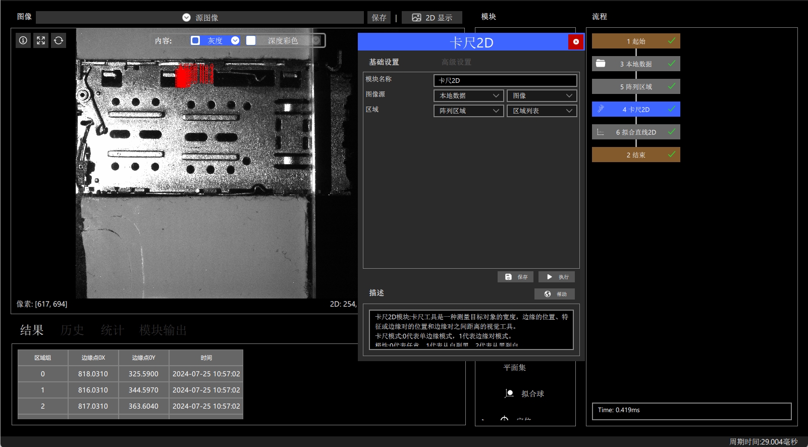Screen dimensions: 808x447
Task: Click the 保存 button in dialog
Action: coord(515,277)
